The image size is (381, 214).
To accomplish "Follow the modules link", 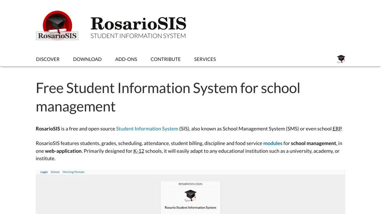I will coord(273,143).
